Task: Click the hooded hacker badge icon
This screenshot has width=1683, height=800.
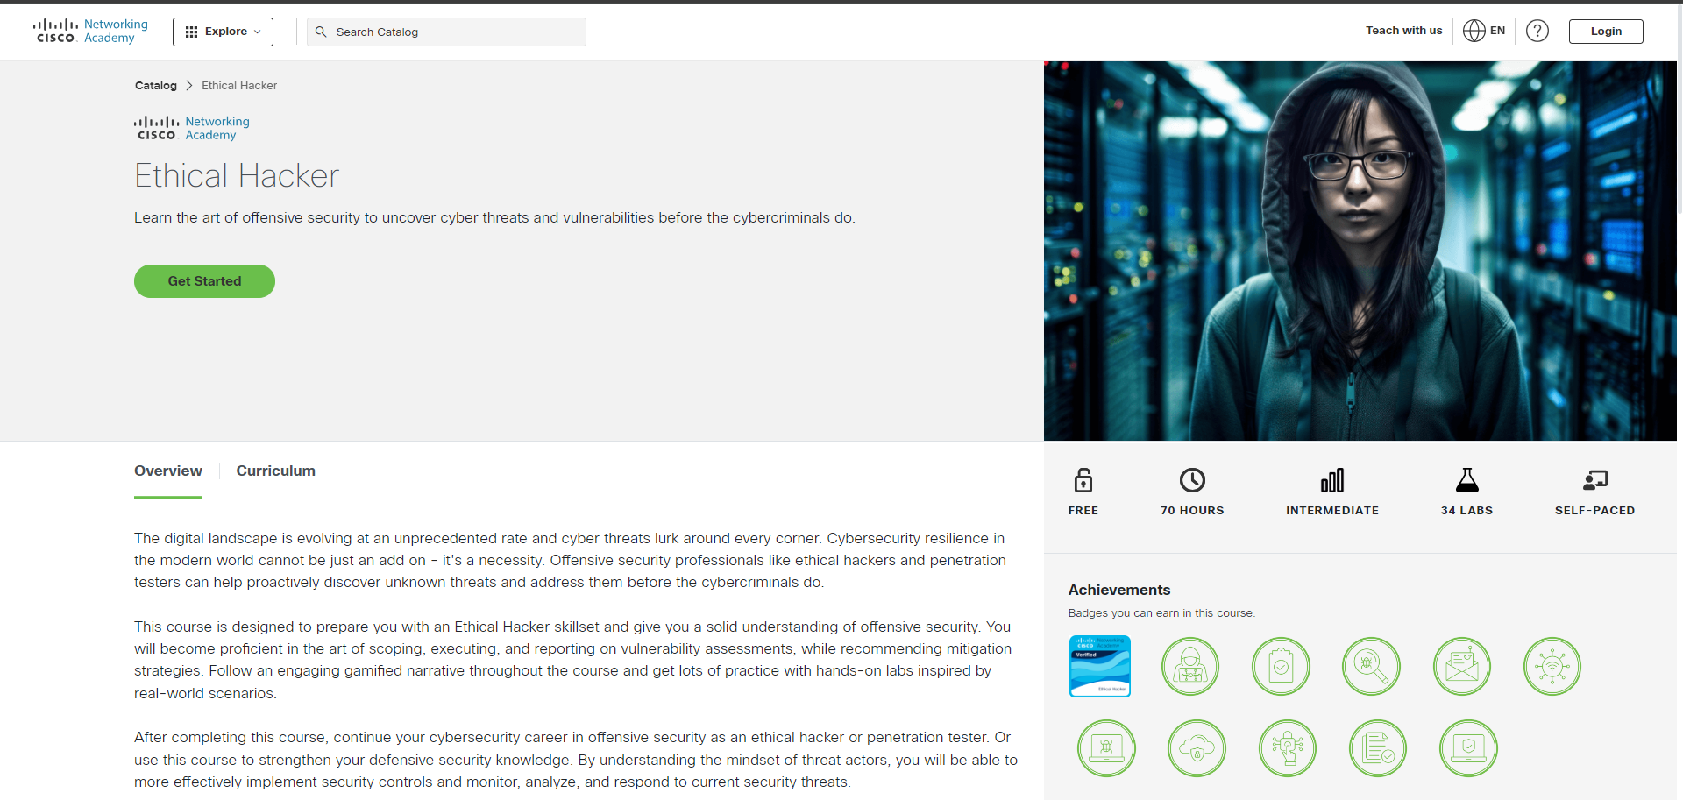Action: 1189,666
